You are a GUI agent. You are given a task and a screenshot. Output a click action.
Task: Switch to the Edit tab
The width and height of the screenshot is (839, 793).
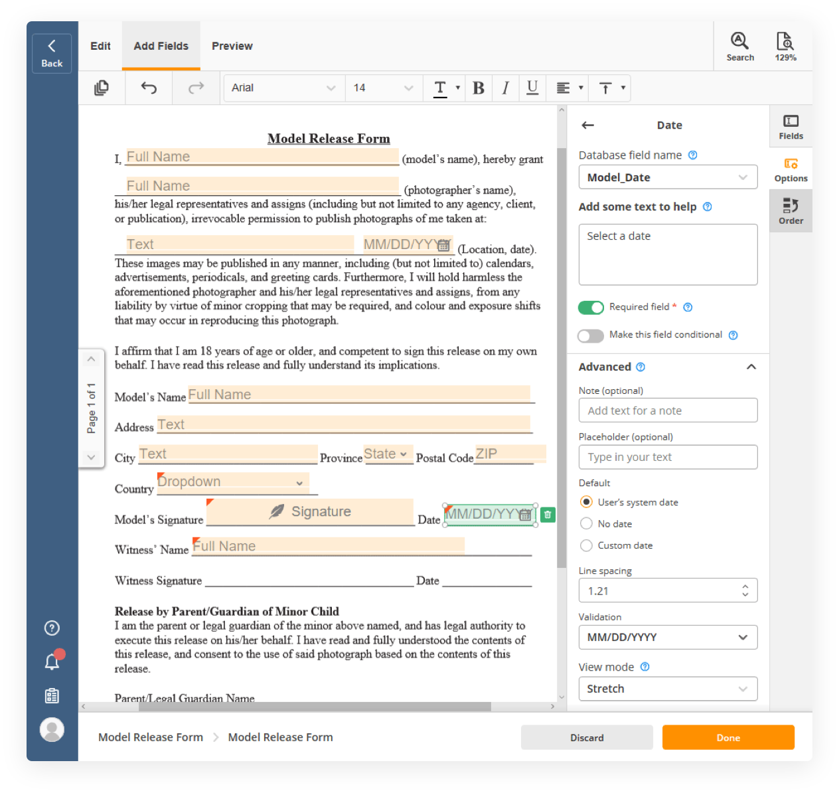point(100,46)
